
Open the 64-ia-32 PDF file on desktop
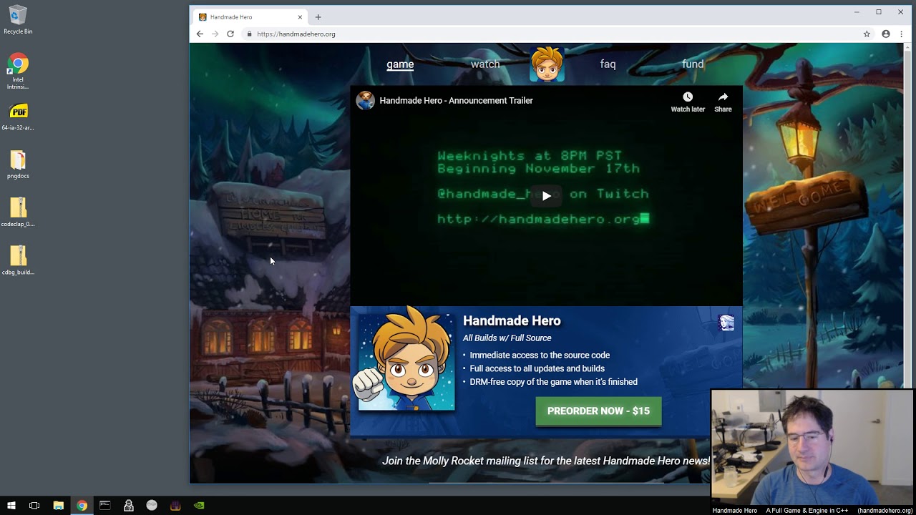[x=18, y=117]
